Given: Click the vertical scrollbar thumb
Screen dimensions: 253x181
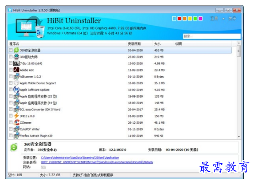Looking at the screenshot, I should 239,51.
